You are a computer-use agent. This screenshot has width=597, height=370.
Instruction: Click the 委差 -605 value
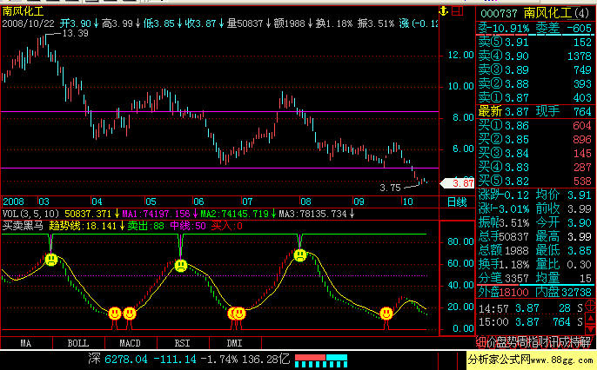coord(564,28)
